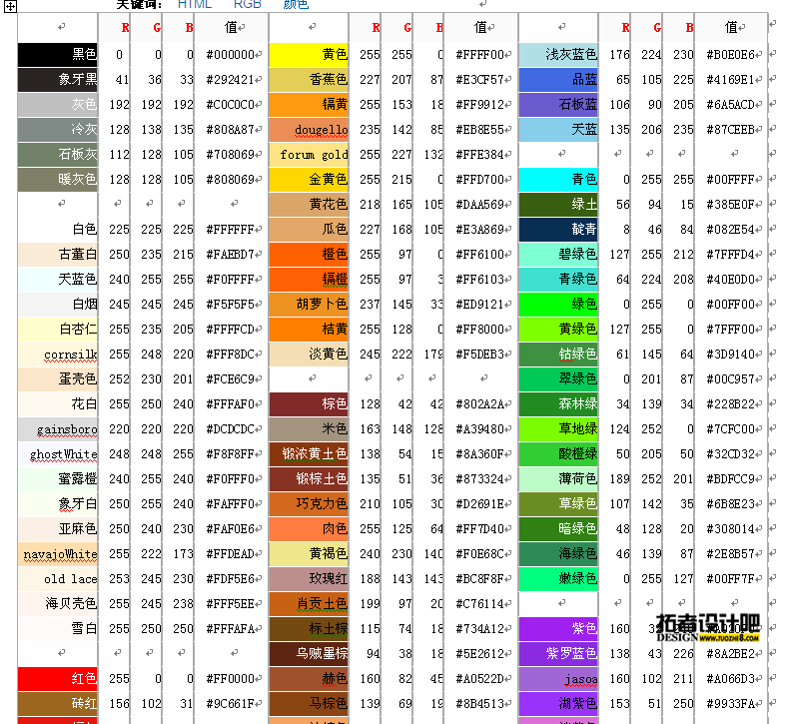The image size is (786, 724).
Task: Select the 冷灰 color swatch
Action: tap(58, 130)
